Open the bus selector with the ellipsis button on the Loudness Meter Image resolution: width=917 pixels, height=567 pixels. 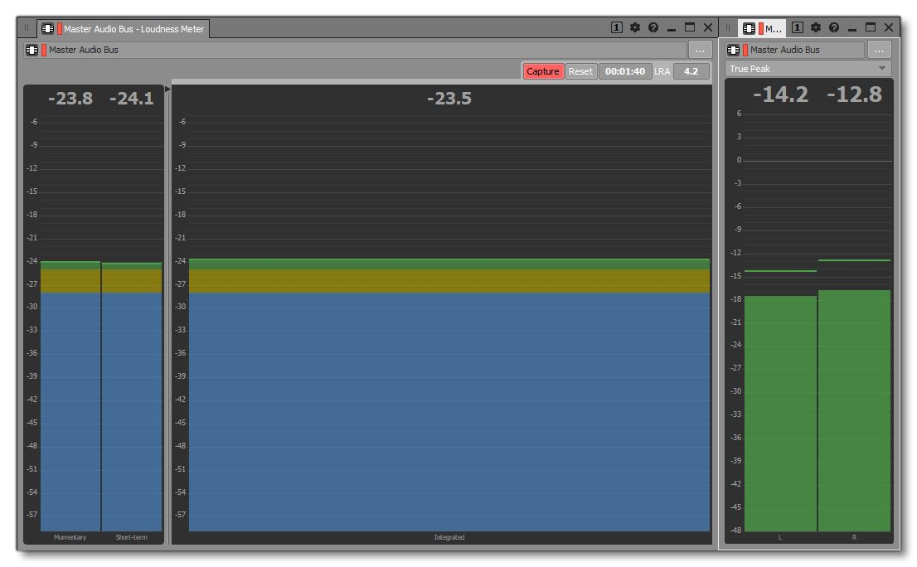pos(701,50)
